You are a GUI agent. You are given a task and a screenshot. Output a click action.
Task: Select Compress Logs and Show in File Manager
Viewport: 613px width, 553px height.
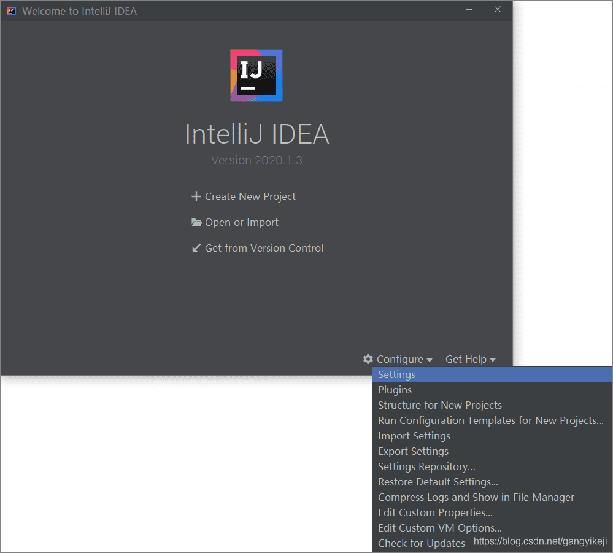492,497
